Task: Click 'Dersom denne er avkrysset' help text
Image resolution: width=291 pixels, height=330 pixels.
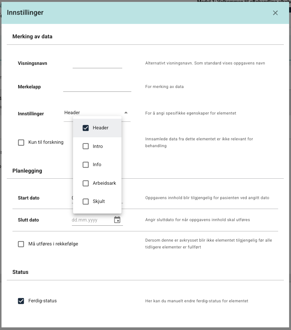Action: [x=209, y=244]
